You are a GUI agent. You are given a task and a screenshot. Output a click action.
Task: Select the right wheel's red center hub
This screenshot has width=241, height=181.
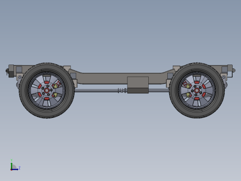click(197, 90)
